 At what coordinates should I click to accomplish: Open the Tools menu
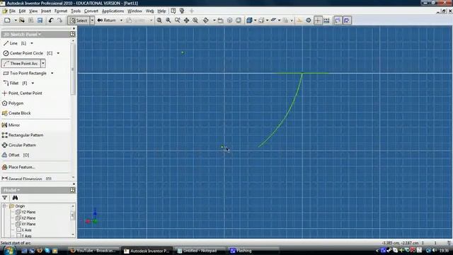(x=76, y=11)
